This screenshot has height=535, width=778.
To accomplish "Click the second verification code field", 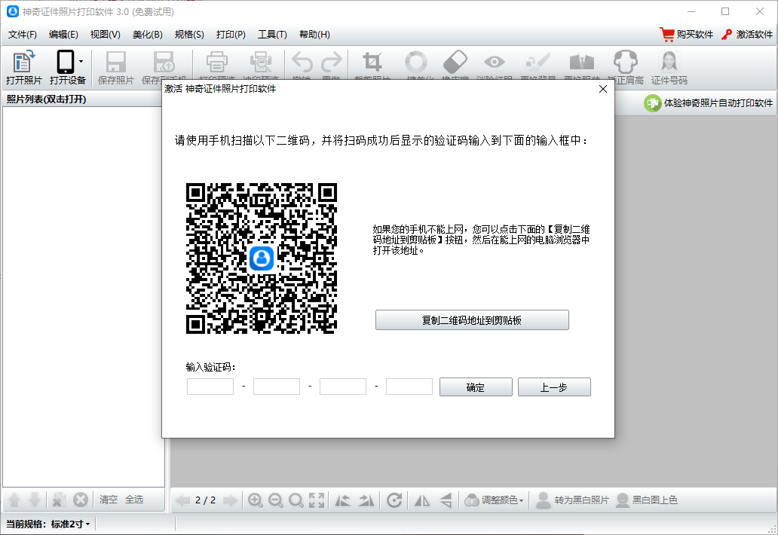I will click(x=277, y=387).
